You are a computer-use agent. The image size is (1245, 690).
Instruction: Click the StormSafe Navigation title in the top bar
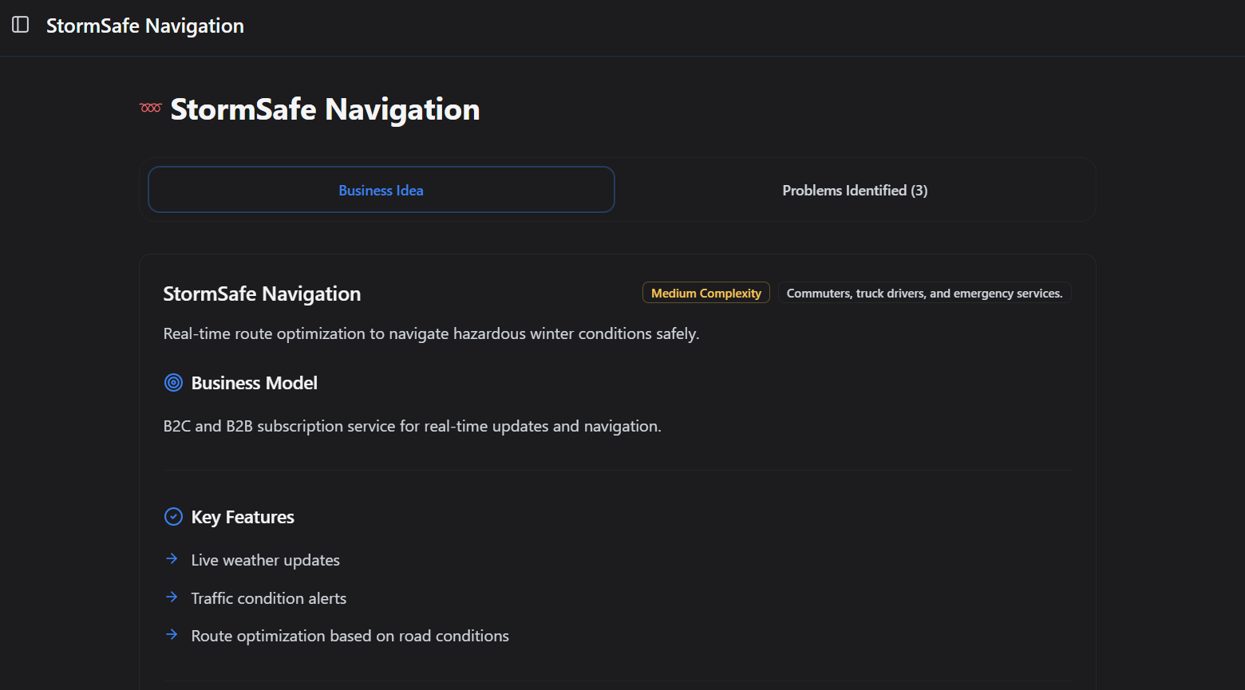[144, 26]
